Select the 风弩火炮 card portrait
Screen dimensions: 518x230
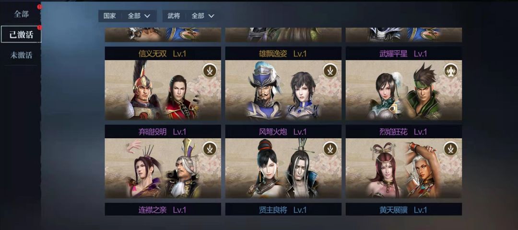pos(283,168)
